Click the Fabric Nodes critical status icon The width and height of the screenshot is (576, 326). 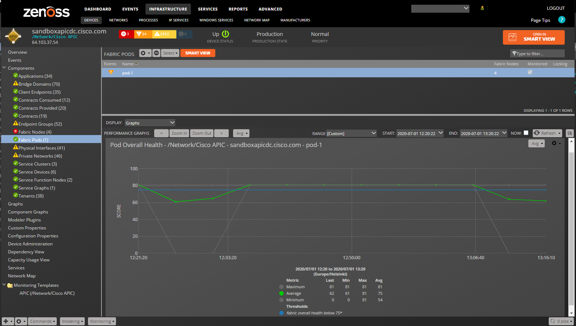(x=16, y=131)
